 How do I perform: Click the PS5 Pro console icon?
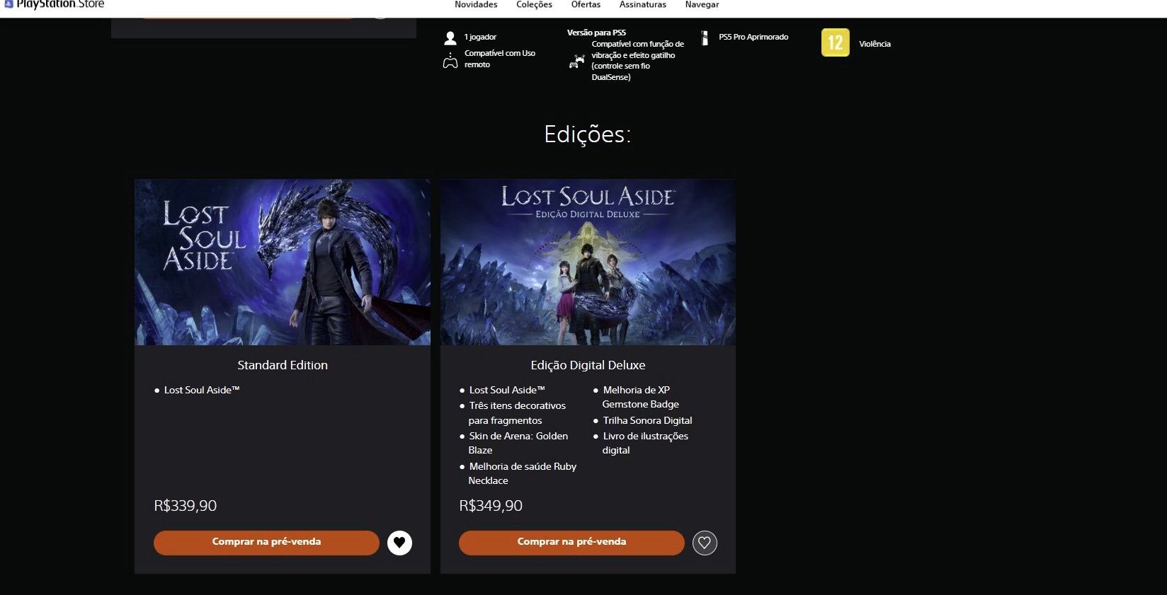(x=705, y=38)
